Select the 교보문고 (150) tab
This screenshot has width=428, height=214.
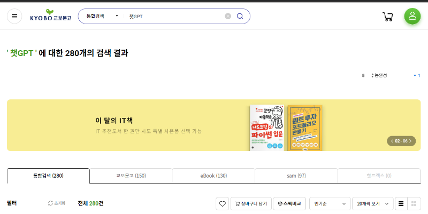pos(131,176)
